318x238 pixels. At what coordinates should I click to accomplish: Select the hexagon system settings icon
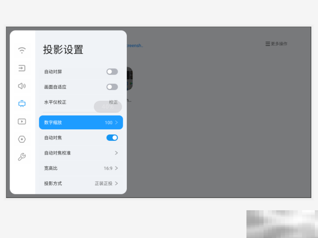[22, 139]
